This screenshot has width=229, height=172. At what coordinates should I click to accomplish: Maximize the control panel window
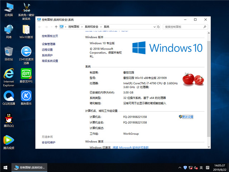pyautogui.click(x=195, y=20)
